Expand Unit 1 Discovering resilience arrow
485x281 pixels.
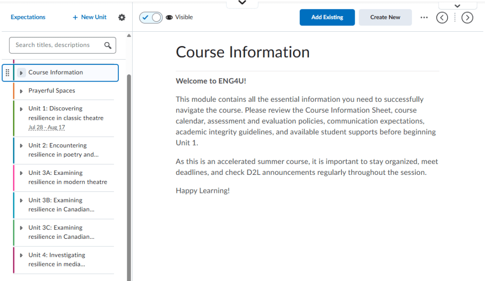pyautogui.click(x=21, y=109)
